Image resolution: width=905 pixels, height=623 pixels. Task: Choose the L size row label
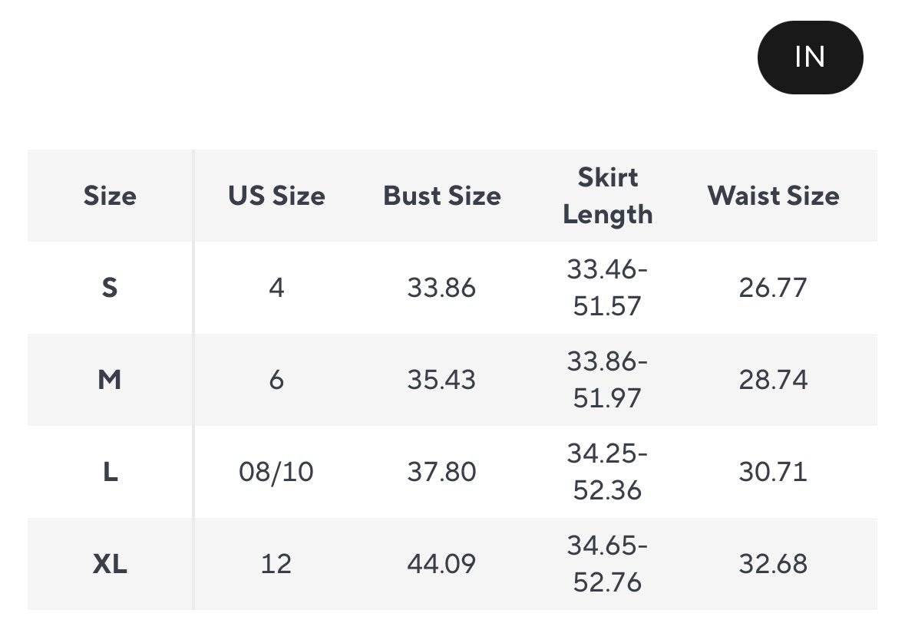pyautogui.click(x=110, y=472)
